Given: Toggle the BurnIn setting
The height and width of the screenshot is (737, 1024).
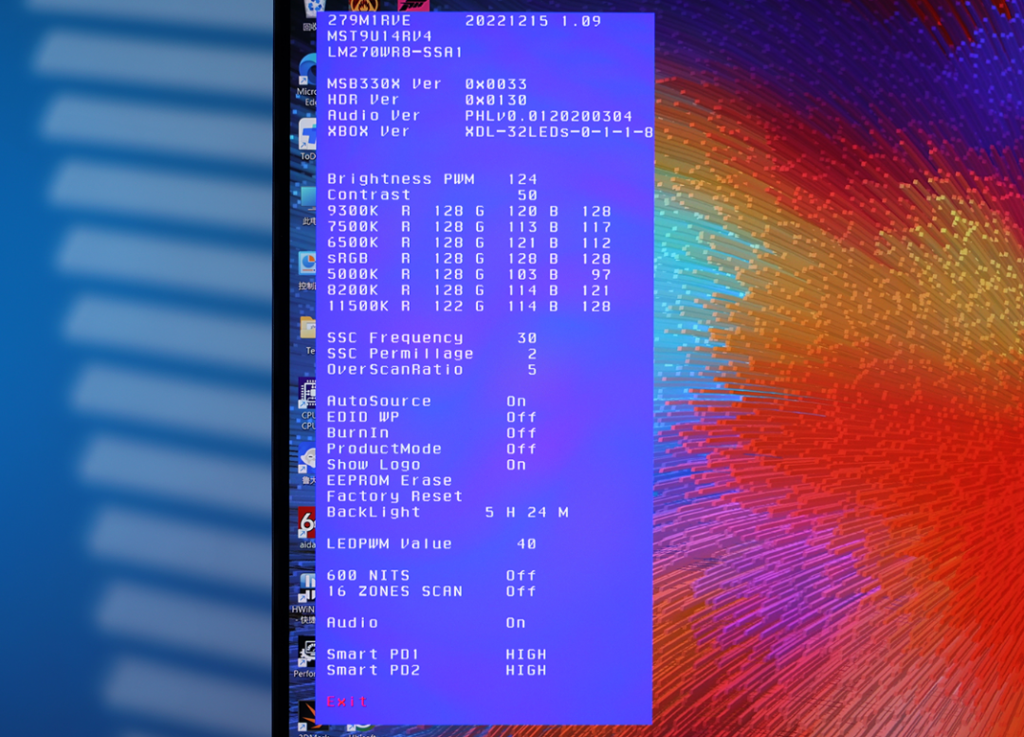Looking at the screenshot, I should [x=431, y=433].
